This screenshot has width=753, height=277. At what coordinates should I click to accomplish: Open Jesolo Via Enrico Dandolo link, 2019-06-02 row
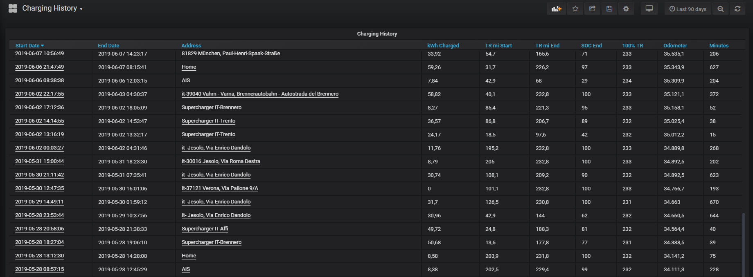click(216, 148)
